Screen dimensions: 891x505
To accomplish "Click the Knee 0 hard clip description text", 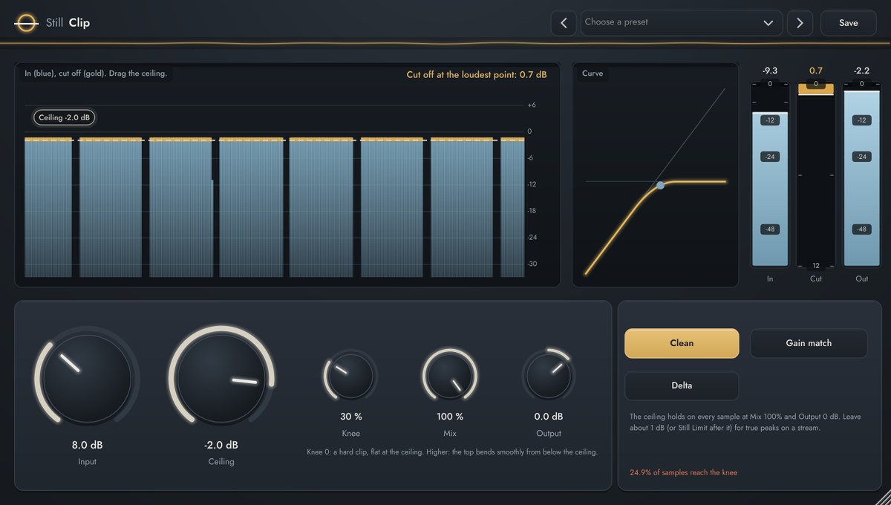I will click(451, 452).
